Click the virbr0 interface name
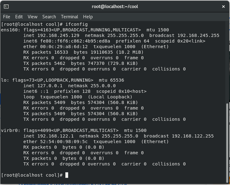The width and height of the screenshot is (230, 185). point(9,130)
